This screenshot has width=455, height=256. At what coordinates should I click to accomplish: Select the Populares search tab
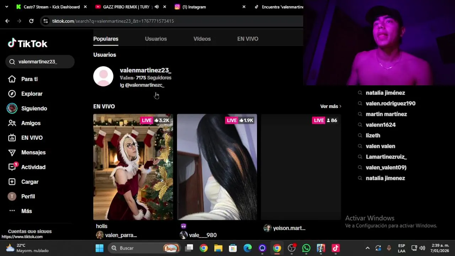point(106,39)
